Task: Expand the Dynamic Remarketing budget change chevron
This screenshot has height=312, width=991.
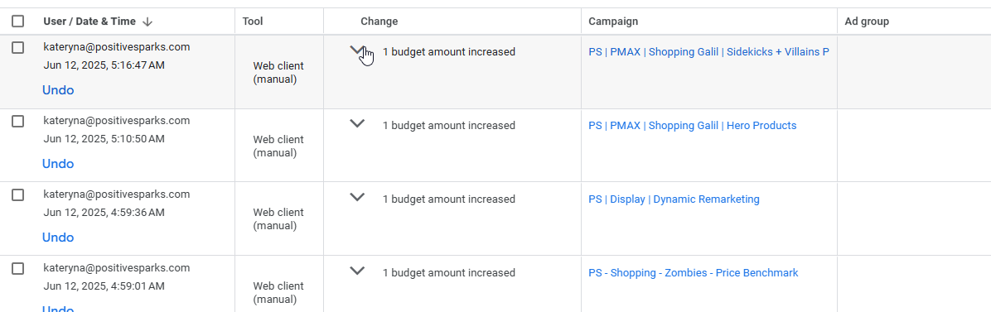Action: pyautogui.click(x=358, y=198)
